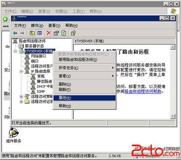Image resolution: width=181 pixels, height=160 pixels.
Task: Click the back arrow toolbar icon
Action: [15, 33]
